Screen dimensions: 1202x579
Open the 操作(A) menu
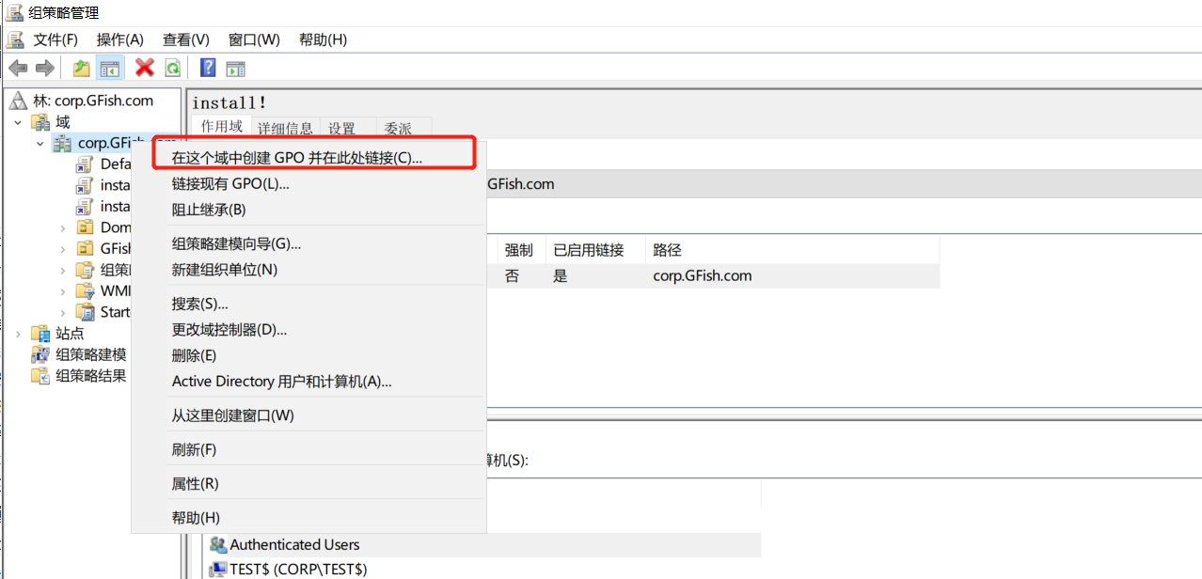click(x=119, y=39)
